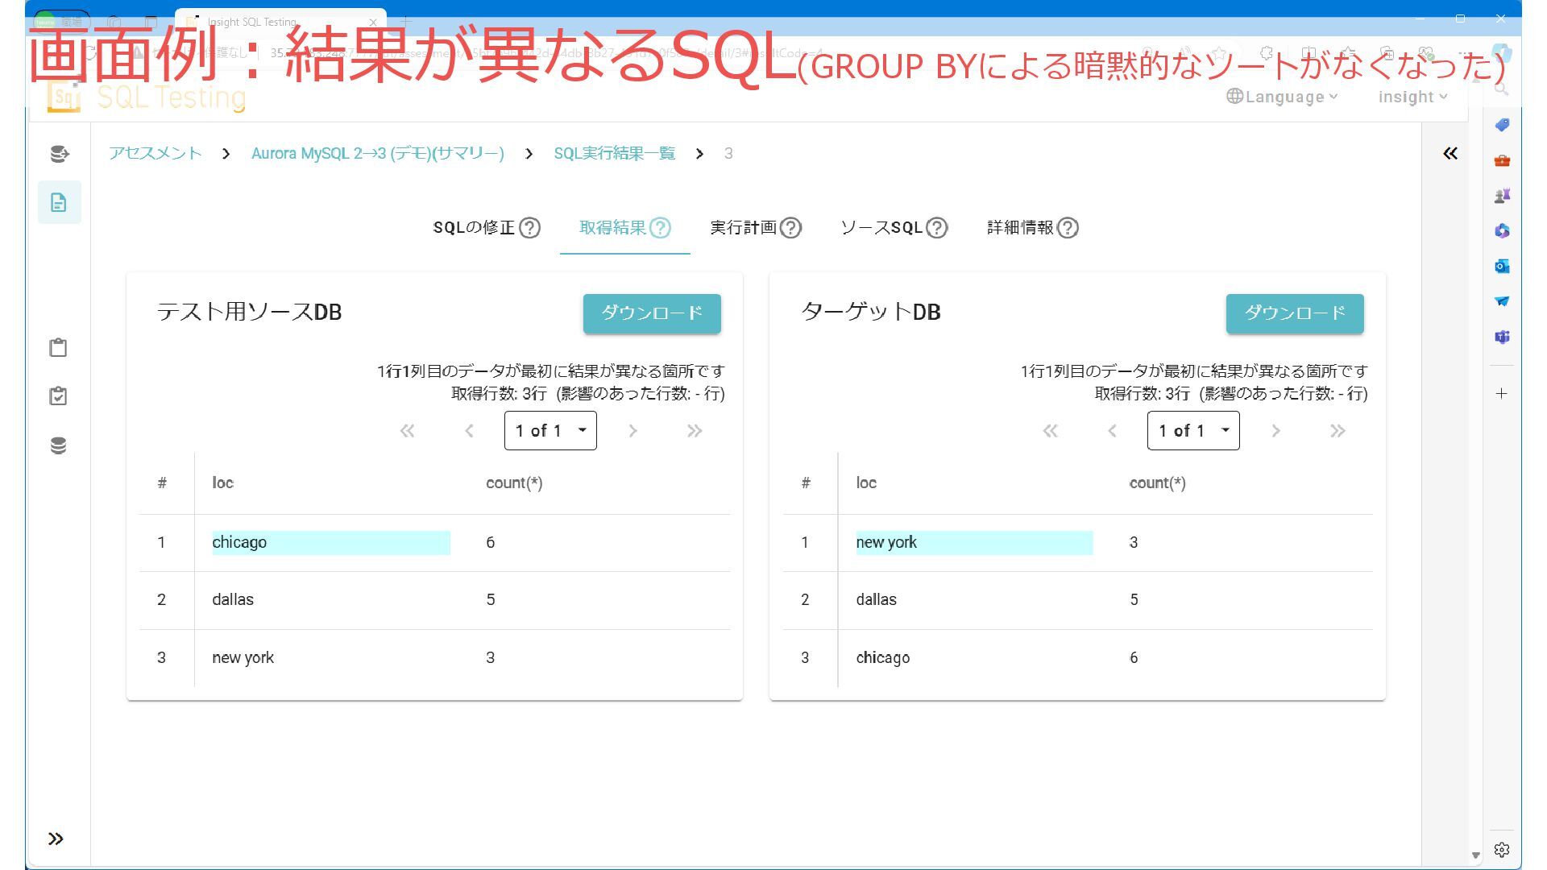Viewport: 1547px width, 870px height.
Task: Collapse right panel with double left chevron
Action: click(x=1450, y=153)
